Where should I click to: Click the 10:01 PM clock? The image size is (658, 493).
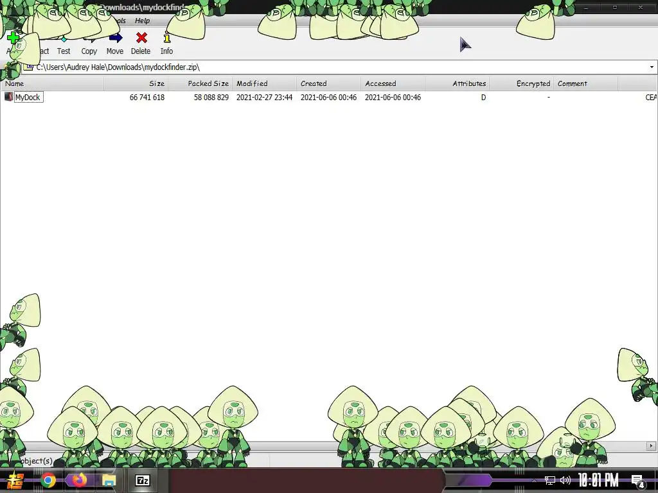(598, 480)
